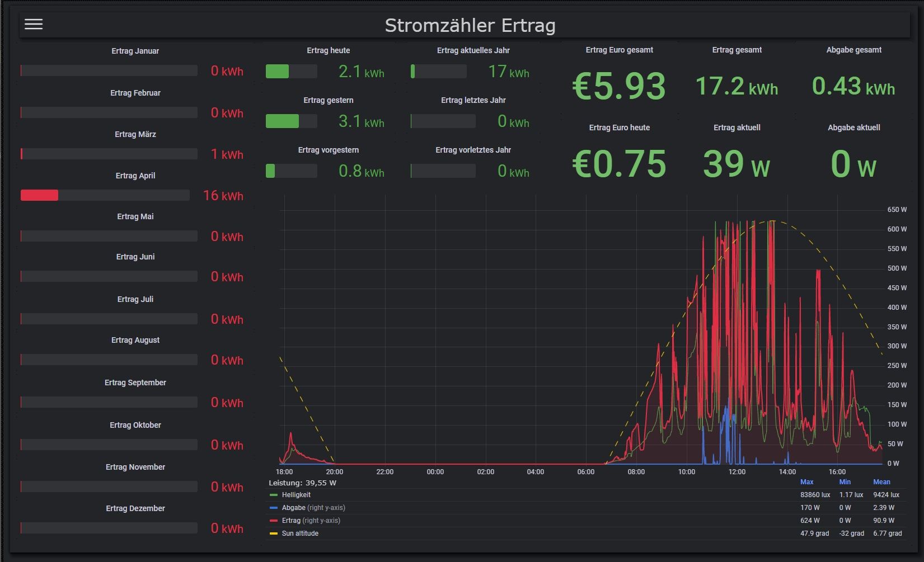Click blue Abgabe legend color swatch
The height and width of the screenshot is (562, 924).
274,508
